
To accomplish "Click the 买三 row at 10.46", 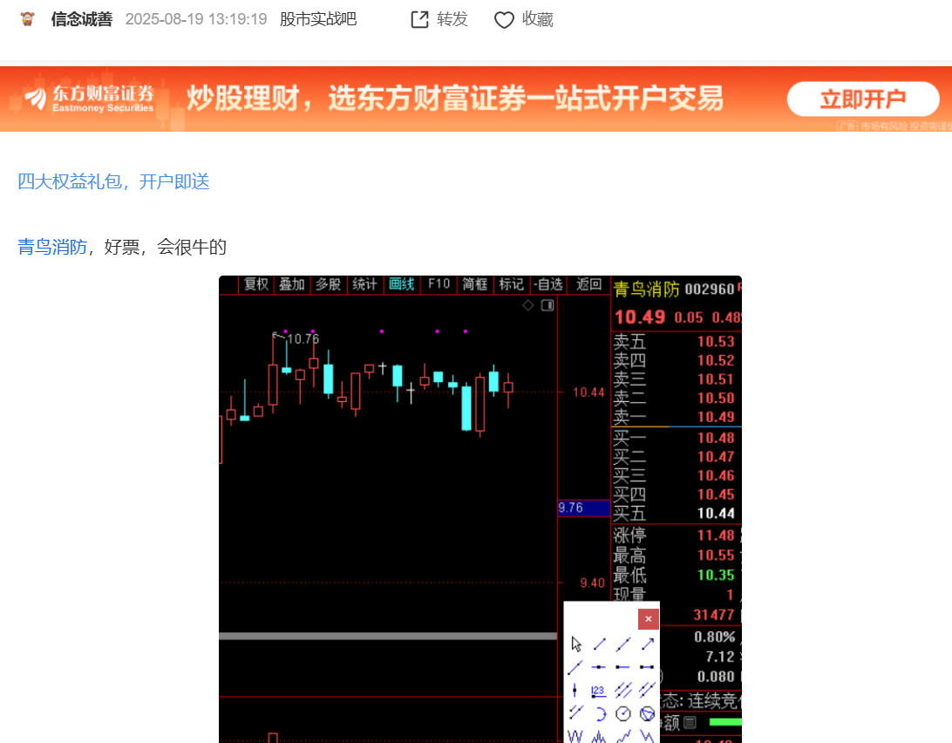I will coord(675,475).
